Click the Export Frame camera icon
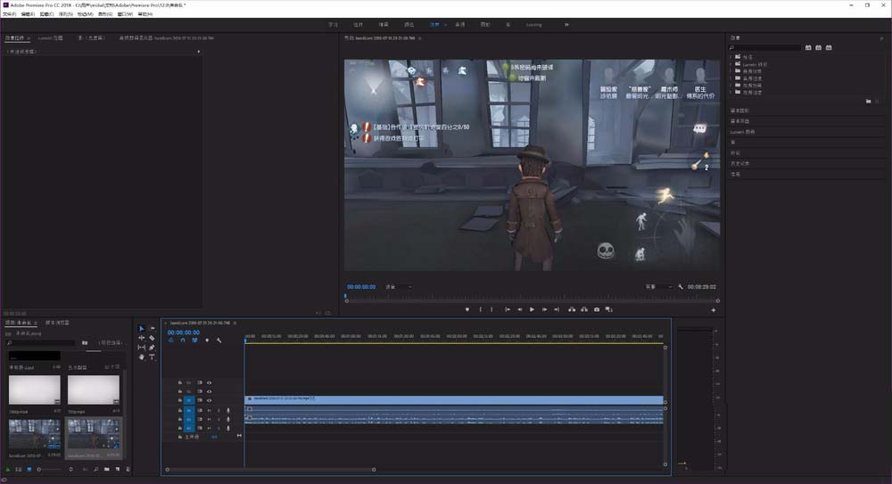892x484 pixels. click(597, 309)
